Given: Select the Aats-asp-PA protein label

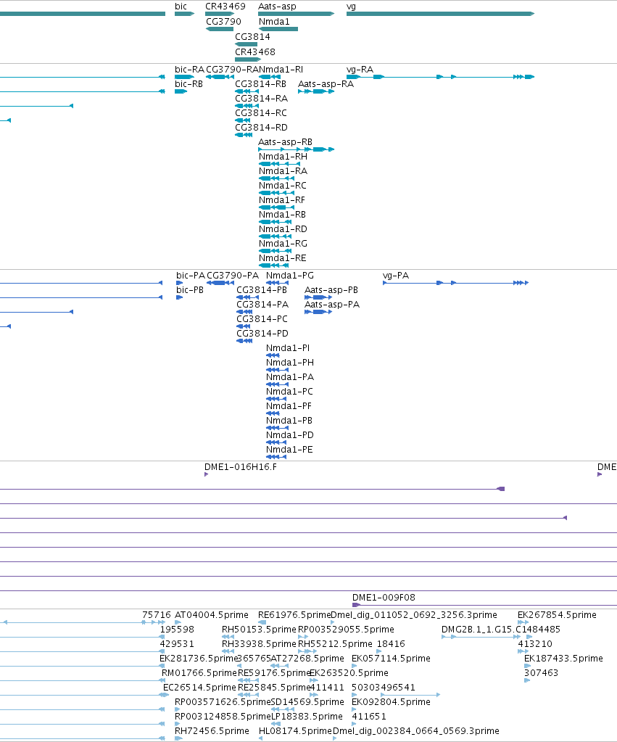Looking at the screenshot, I should [332, 305].
